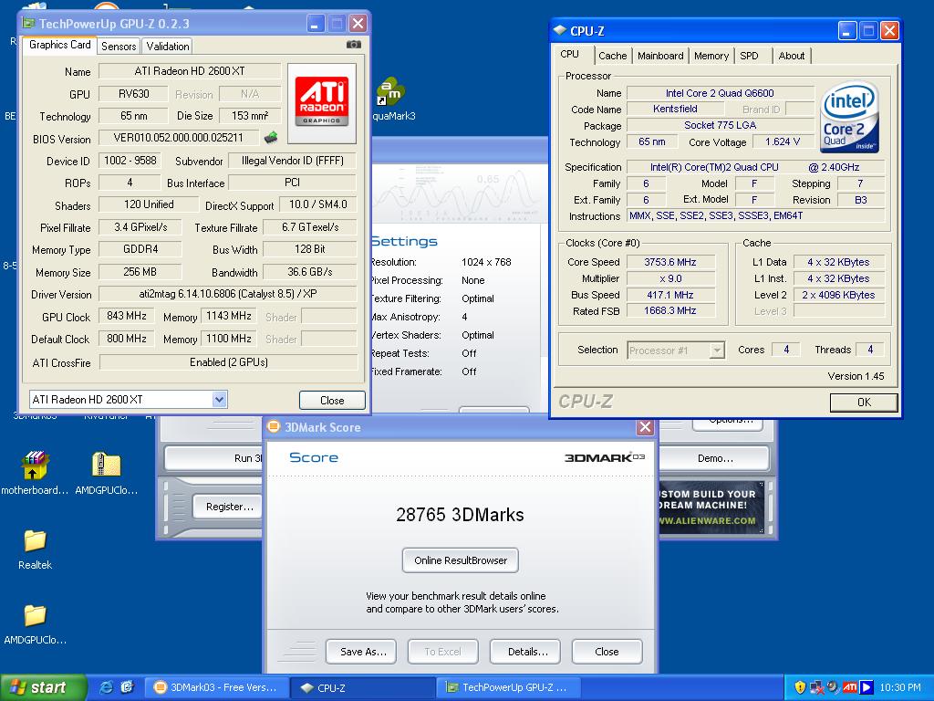Image resolution: width=934 pixels, height=701 pixels.
Task: Select the Realtek folder icon
Action: pos(36,549)
